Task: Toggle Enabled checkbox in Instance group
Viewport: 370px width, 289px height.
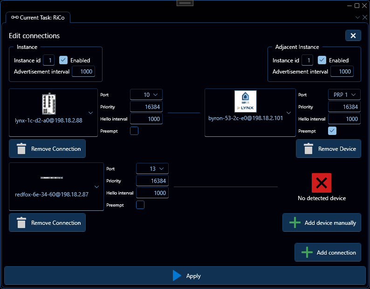Action: (x=63, y=60)
